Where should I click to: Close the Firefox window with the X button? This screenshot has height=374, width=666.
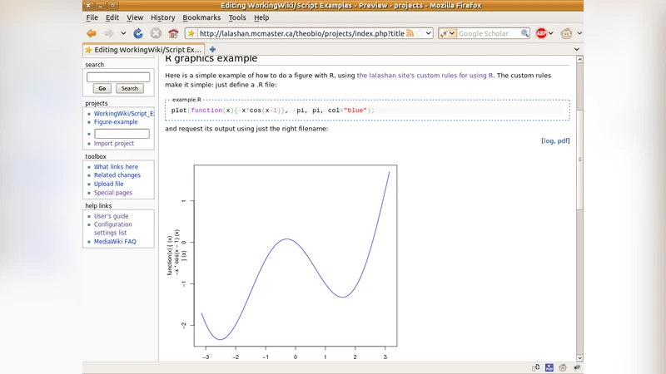(88, 6)
